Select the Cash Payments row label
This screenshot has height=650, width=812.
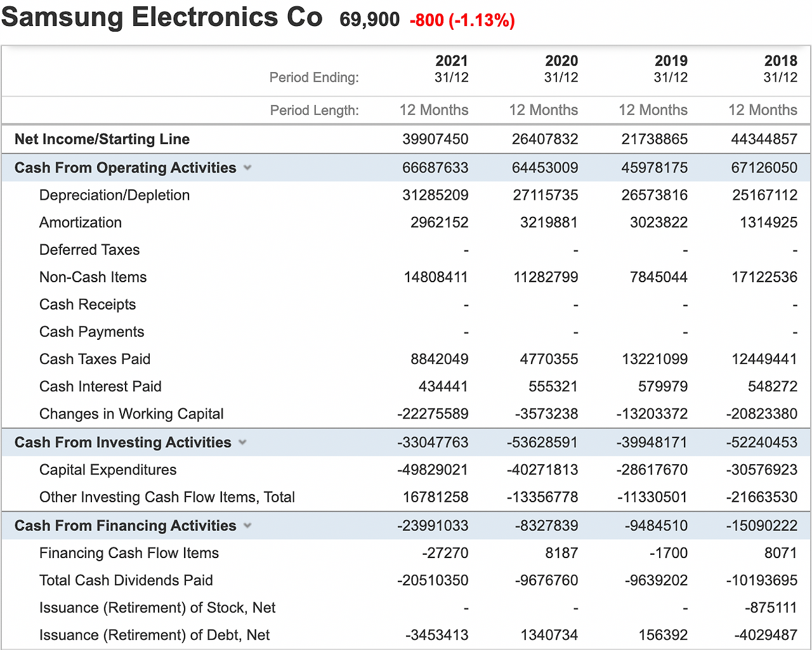pos(92,332)
